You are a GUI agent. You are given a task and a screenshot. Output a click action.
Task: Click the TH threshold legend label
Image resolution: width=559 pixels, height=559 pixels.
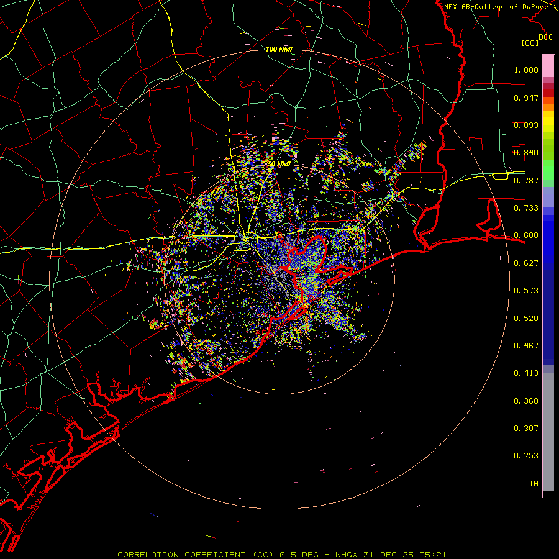[534, 484]
